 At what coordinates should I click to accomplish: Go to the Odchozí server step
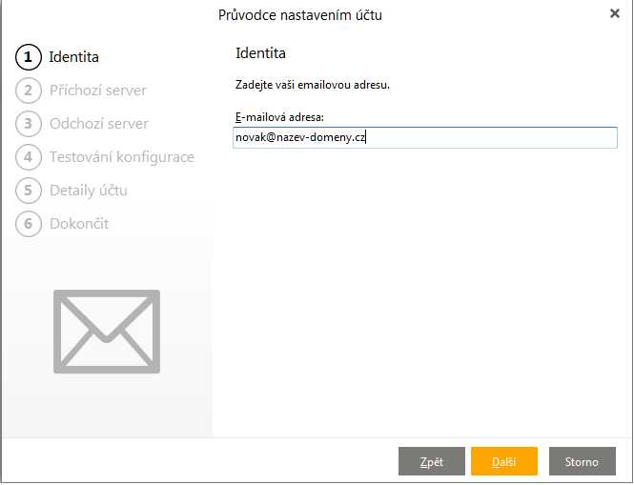[99, 124]
